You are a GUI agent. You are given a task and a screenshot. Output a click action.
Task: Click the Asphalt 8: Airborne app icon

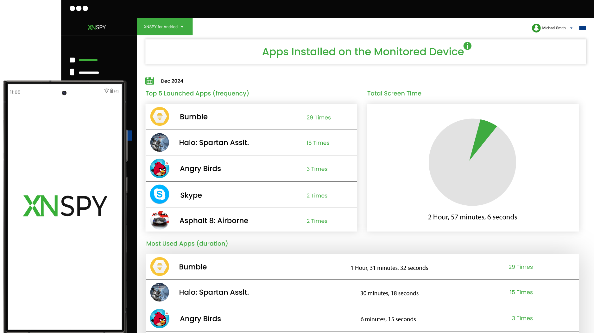click(x=160, y=220)
